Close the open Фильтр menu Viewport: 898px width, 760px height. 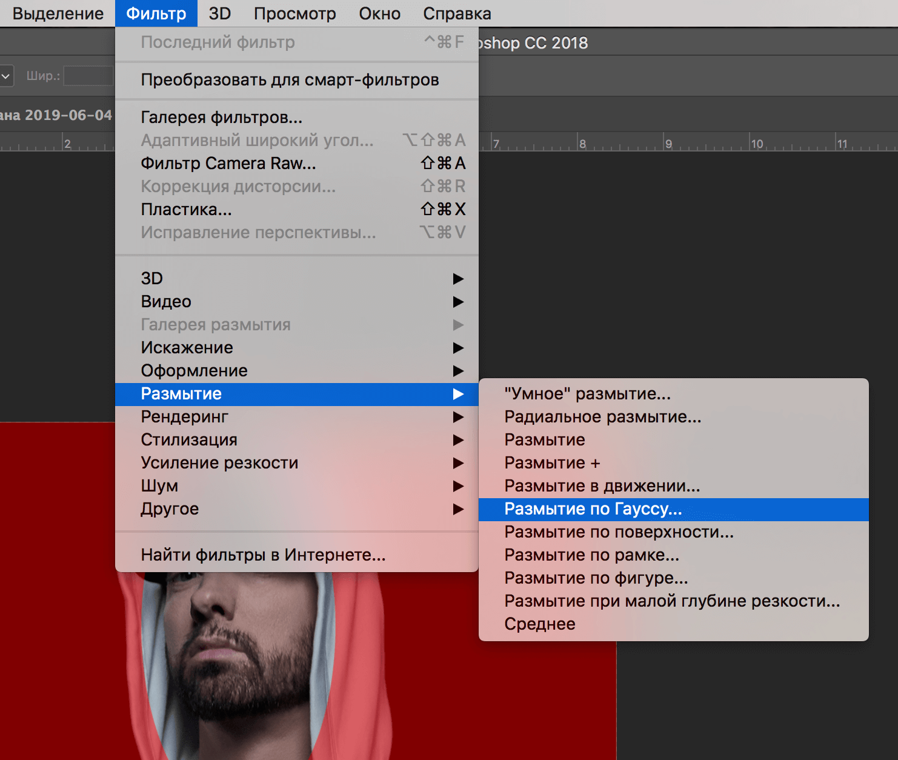(156, 13)
